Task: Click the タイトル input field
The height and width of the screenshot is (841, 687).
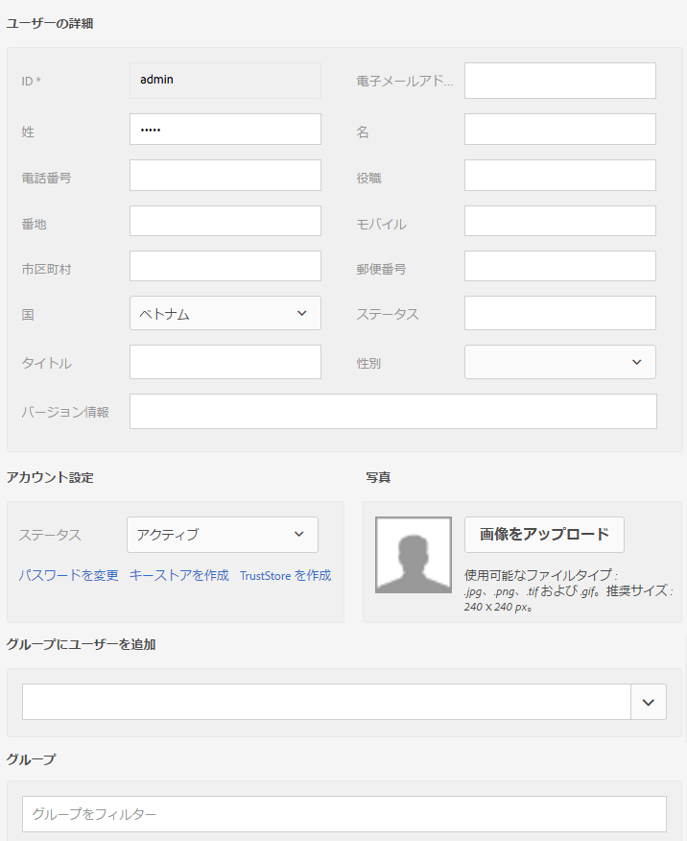Action: pos(225,362)
